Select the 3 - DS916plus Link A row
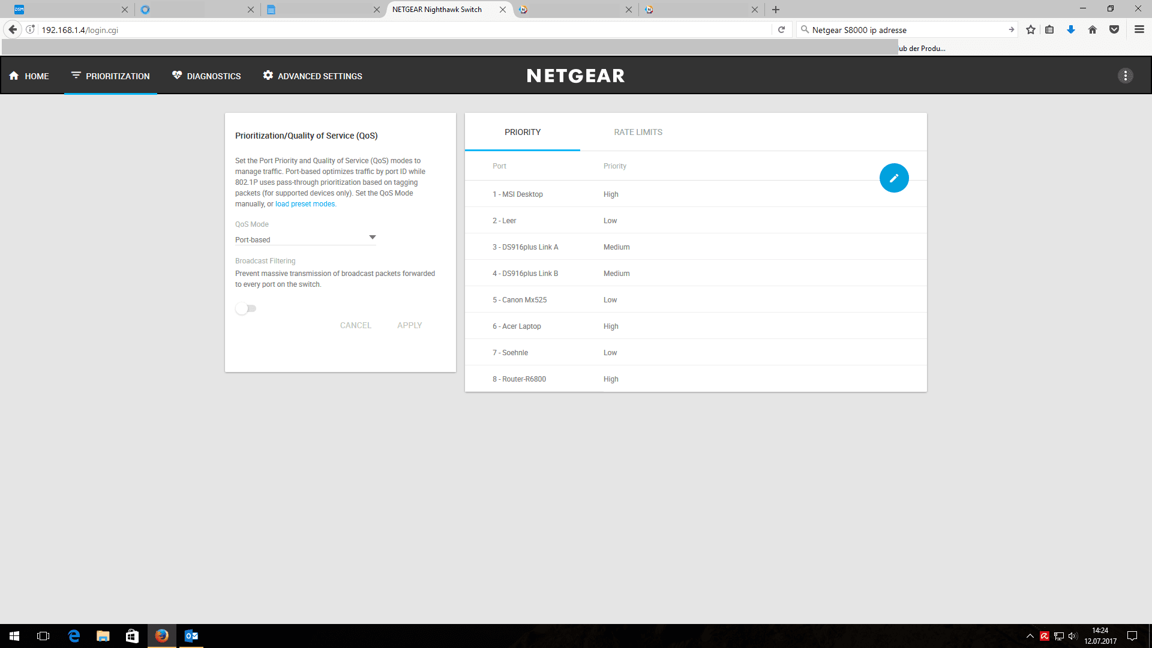Viewport: 1152px width, 648px height. pyautogui.click(x=696, y=247)
